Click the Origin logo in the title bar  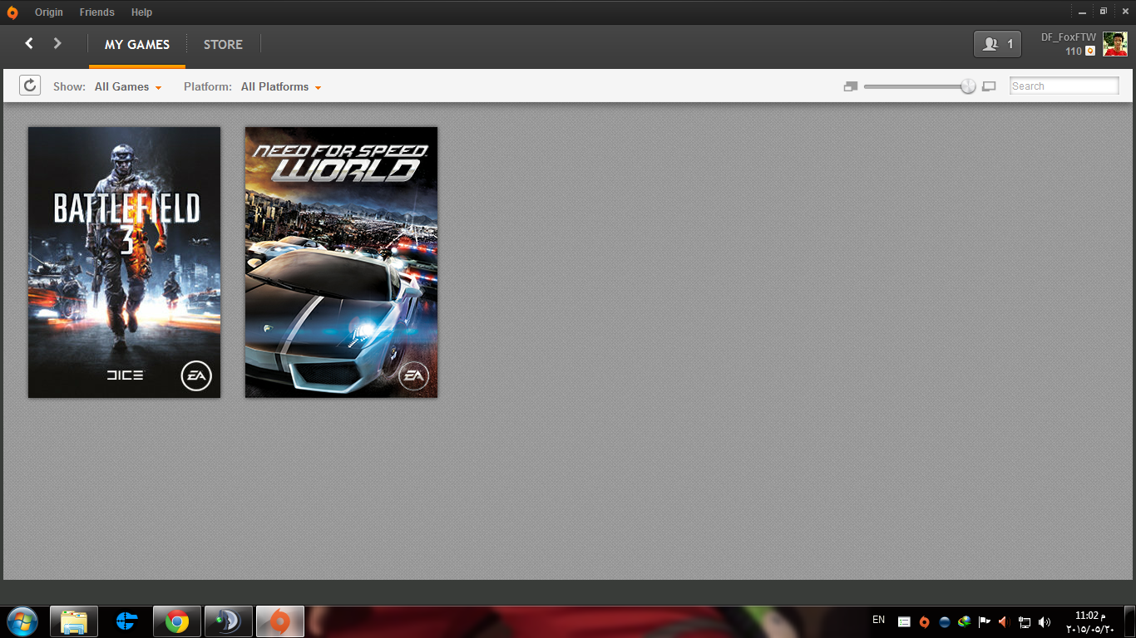(x=12, y=12)
